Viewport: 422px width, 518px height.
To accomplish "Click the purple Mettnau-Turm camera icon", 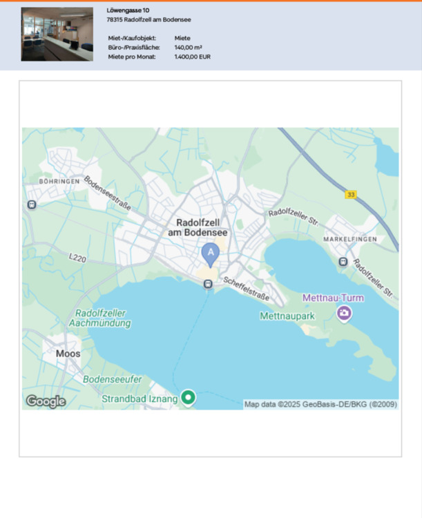I will (344, 314).
